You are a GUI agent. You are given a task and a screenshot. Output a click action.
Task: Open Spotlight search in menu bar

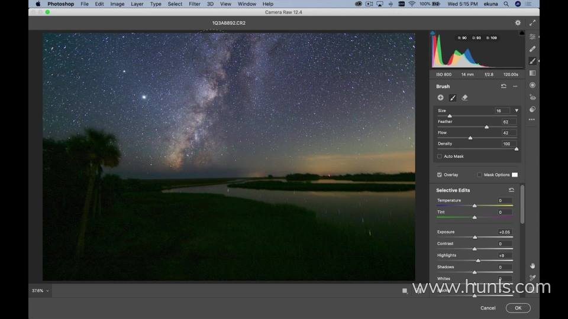[506, 4]
